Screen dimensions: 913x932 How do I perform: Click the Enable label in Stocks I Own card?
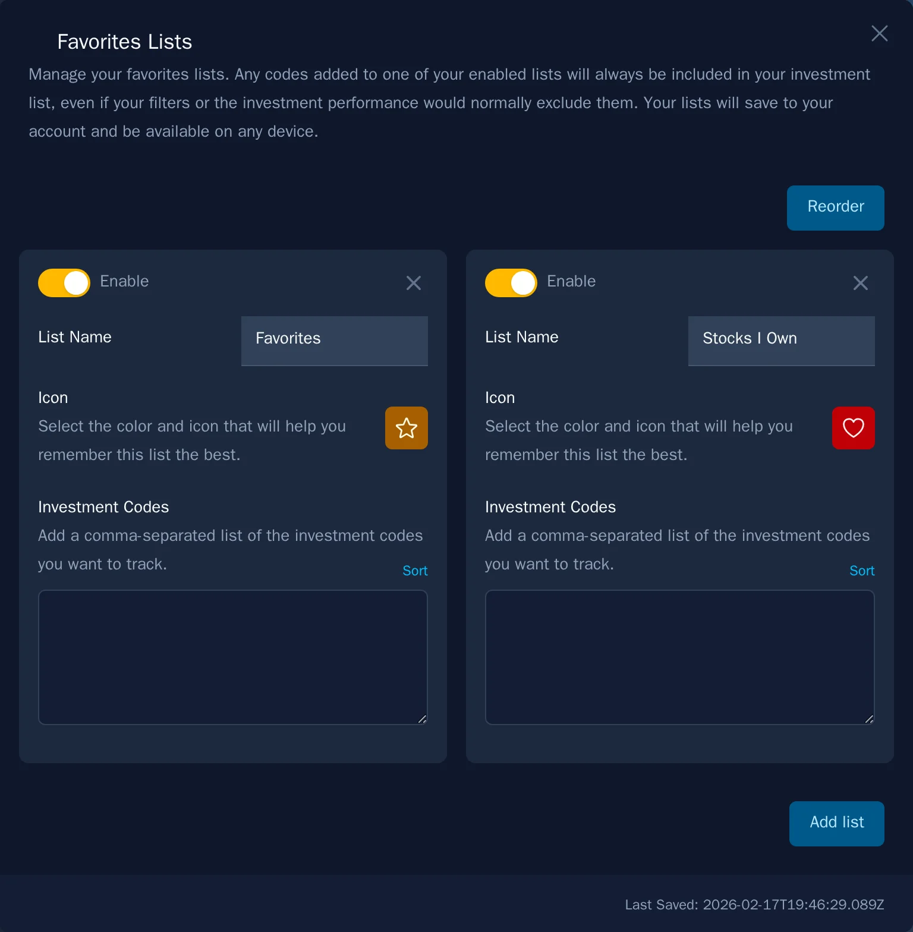pos(571,281)
